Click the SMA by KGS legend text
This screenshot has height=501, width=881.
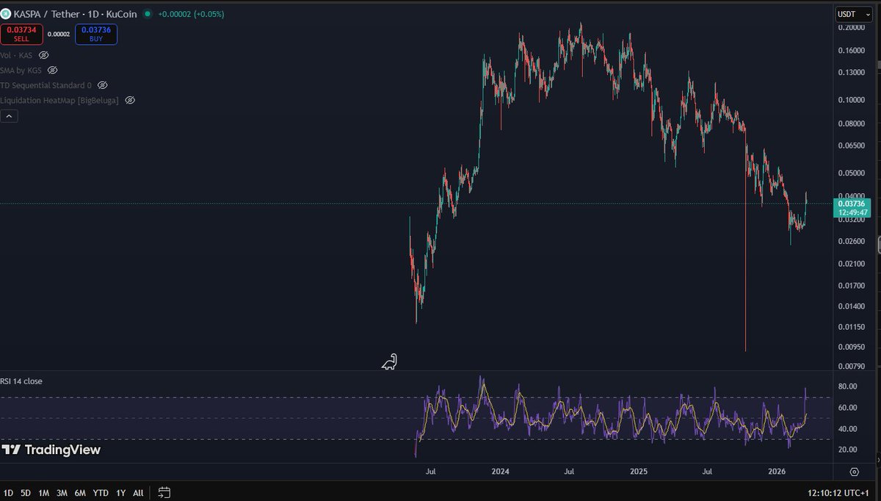click(x=21, y=70)
